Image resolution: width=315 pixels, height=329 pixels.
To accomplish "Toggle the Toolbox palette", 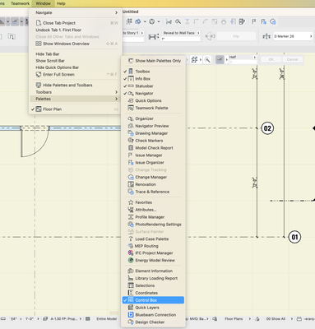I will tap(153, 72).
